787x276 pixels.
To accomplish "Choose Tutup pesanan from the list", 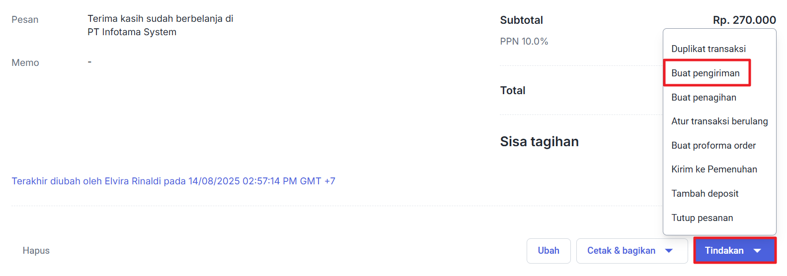I will pos(702,218).
